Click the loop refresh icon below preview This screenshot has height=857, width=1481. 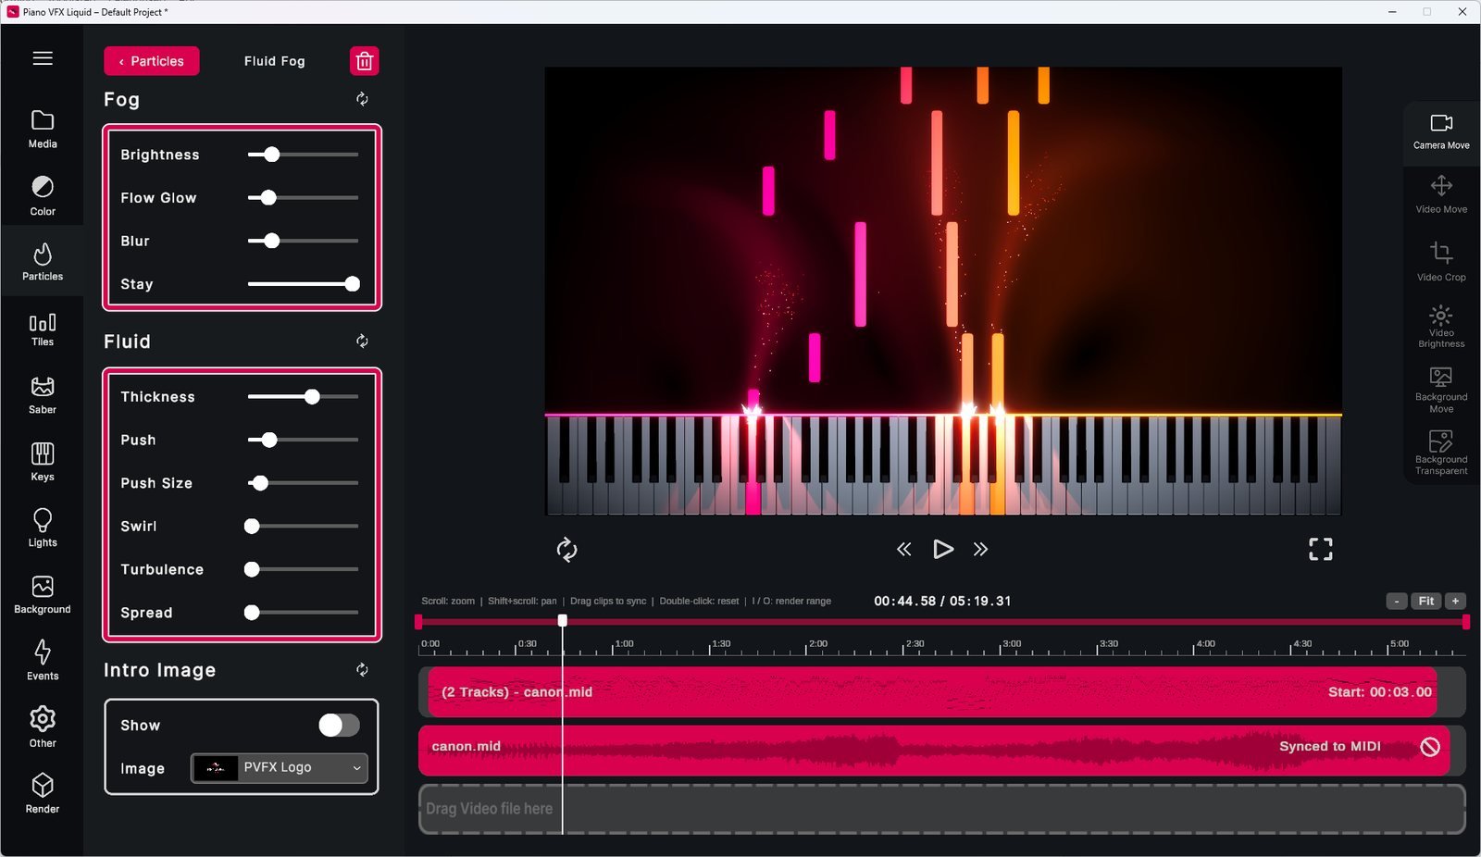coord(566,550)
